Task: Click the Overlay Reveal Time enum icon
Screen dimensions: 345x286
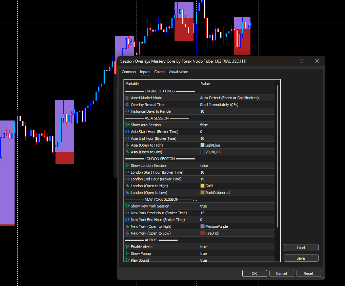Action: pyautogui.click(x=127, y=105)
